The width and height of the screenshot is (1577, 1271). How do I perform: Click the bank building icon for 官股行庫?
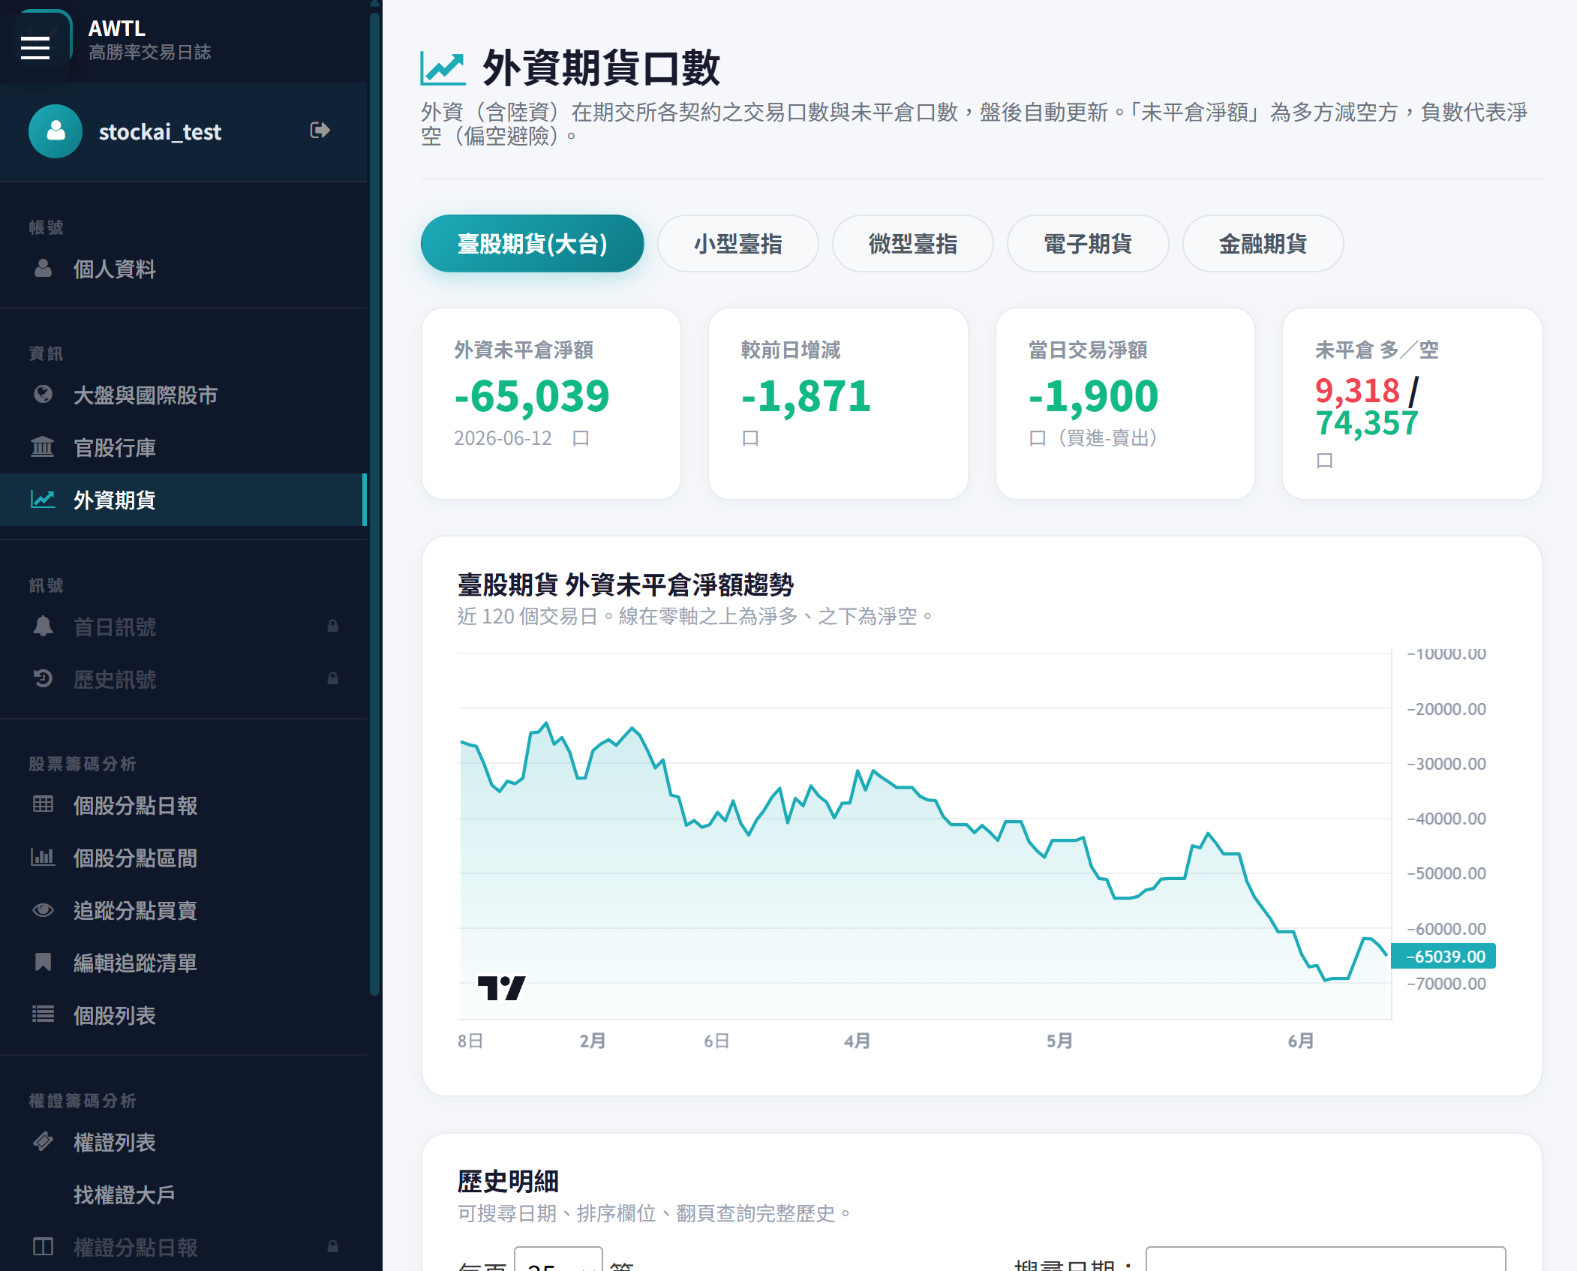tap(43, 447)
